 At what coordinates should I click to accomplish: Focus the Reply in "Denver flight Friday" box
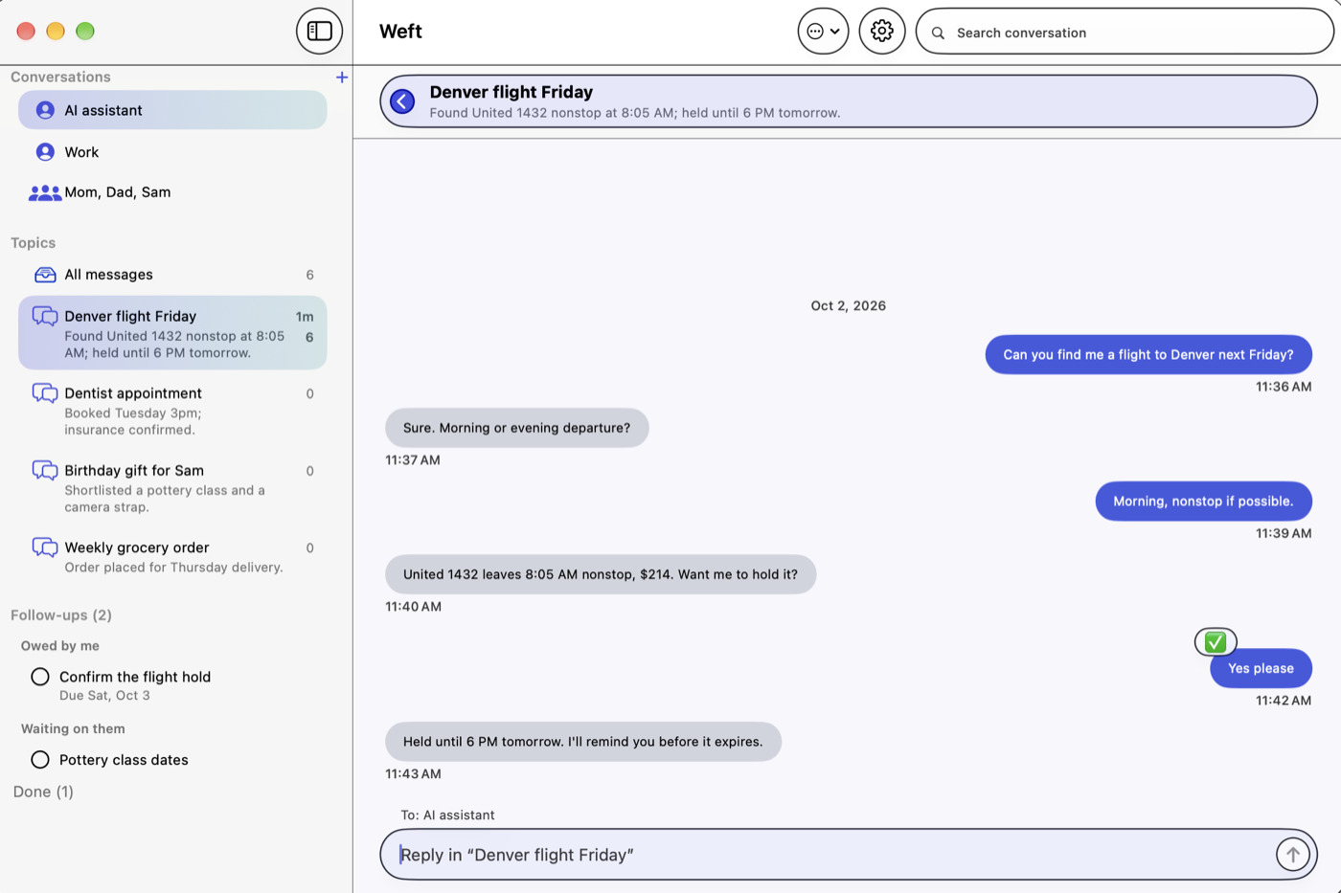pyautogui.click(x=849, y=854)
